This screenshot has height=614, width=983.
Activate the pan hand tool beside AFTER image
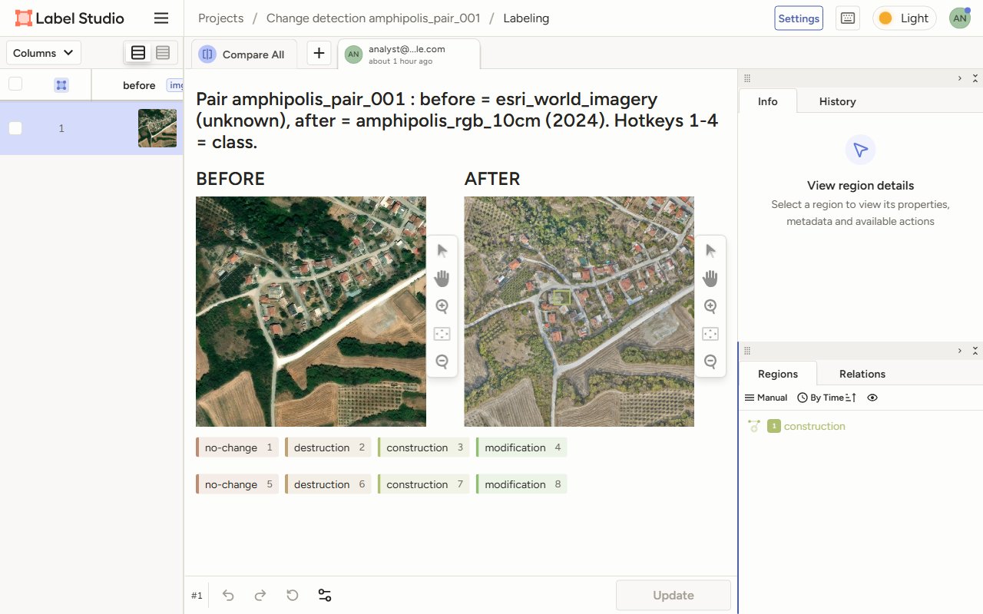710,278
